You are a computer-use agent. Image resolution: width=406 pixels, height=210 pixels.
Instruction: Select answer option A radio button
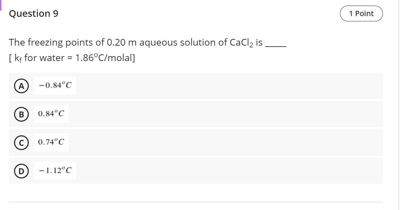21,86
